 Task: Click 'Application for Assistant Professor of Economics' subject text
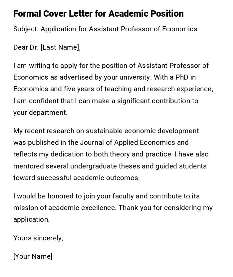(x=119, y=29)
